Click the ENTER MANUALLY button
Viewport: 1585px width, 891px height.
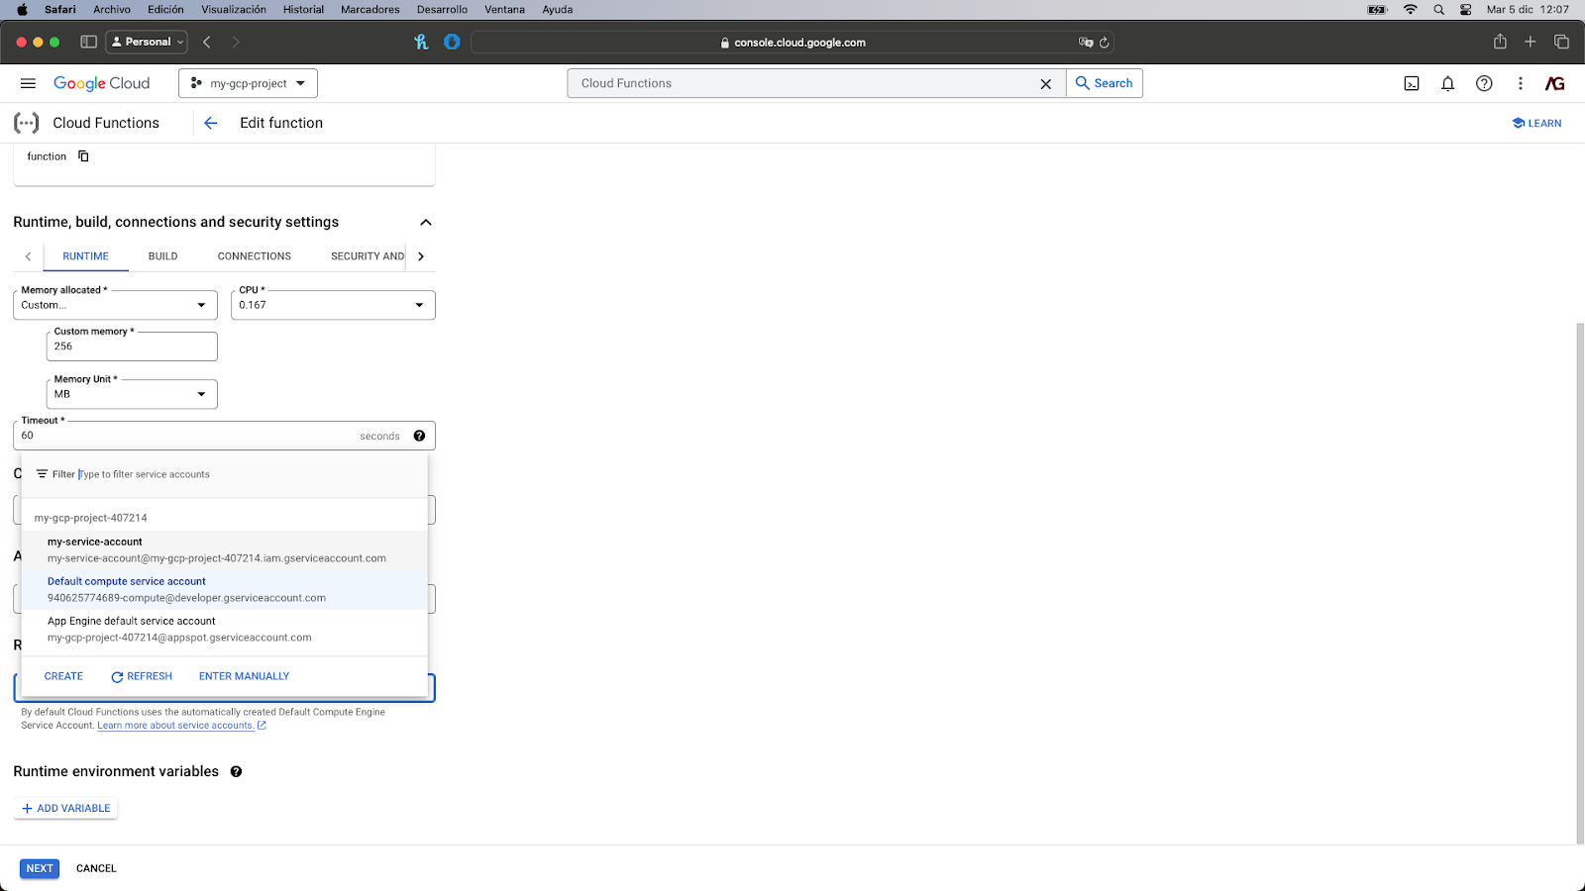click(244, 676)
